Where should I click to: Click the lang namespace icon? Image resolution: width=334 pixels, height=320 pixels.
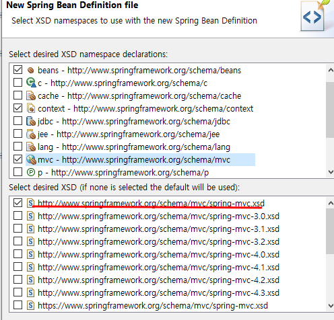click(31, 147)
